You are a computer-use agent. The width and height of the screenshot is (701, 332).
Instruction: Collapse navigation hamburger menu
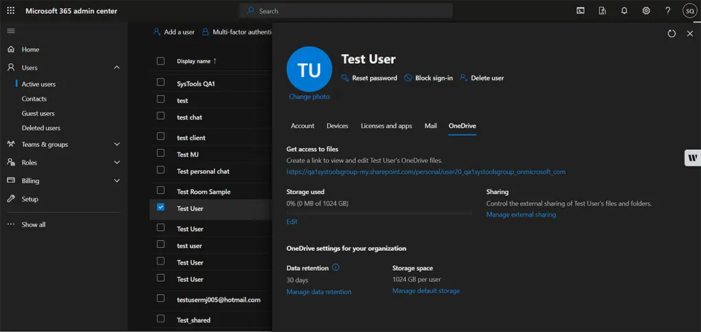tap(11, 31)
